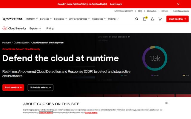Expand the Solutions menu
The height and width of the screenshot is (119, 191).
coord(60,19)
